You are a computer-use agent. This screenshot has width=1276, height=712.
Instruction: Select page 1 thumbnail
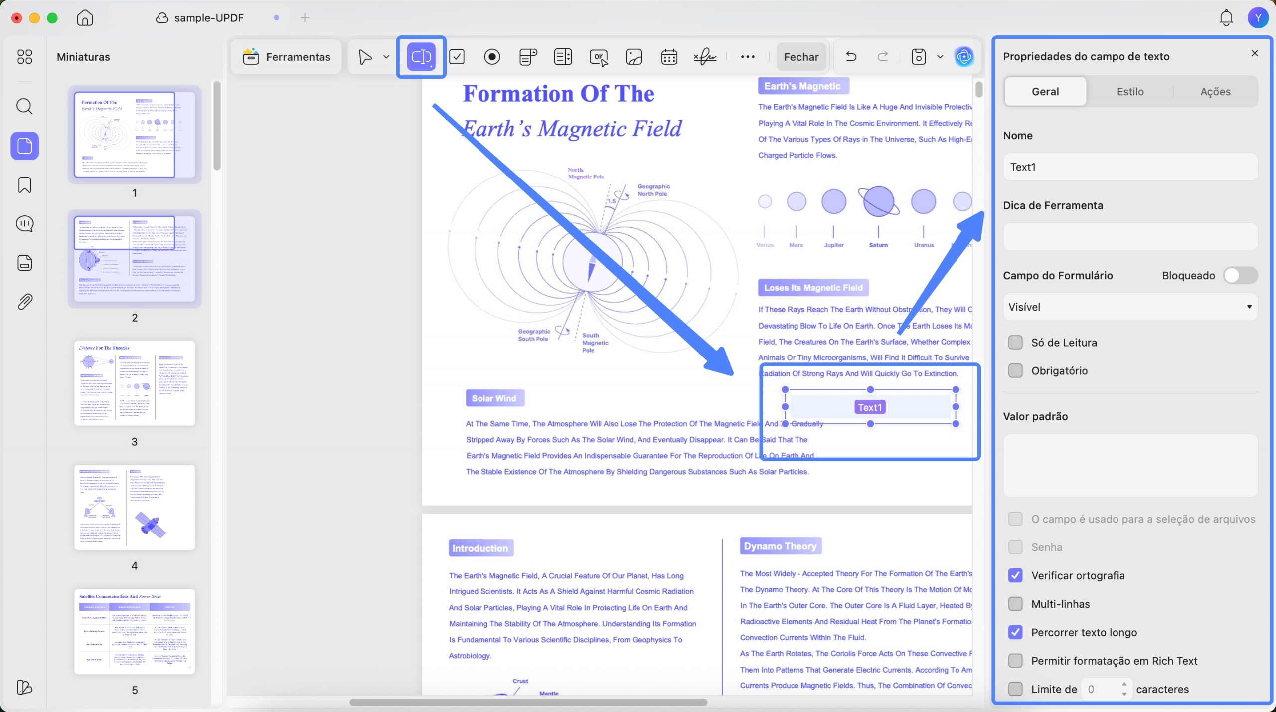click(134, 135)
